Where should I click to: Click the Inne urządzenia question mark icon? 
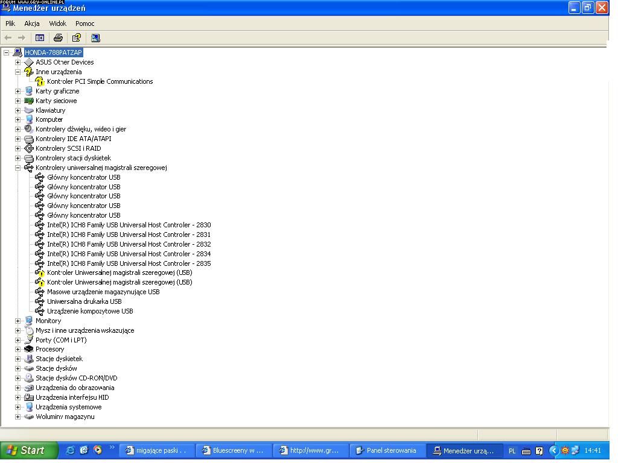29,72
